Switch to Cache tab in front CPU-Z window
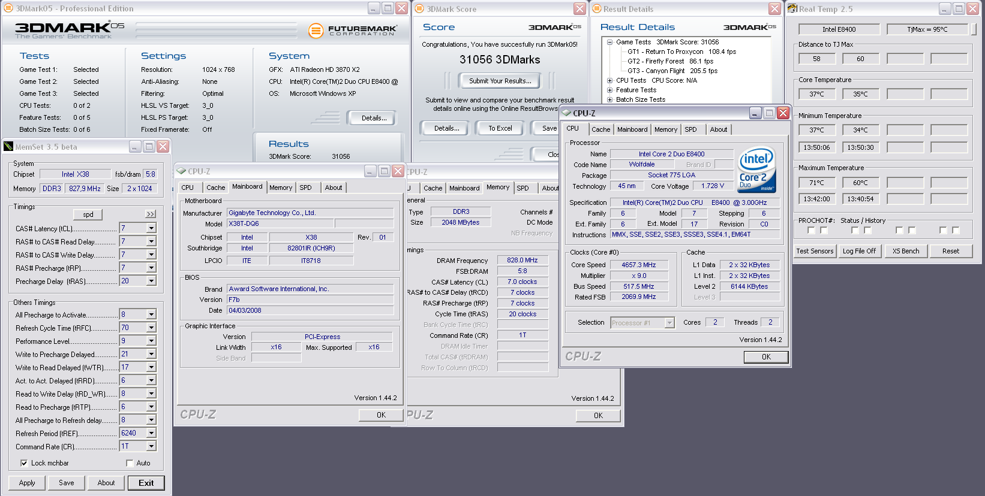The width and height of the screenshot is (985, 496). click(600, 129)
